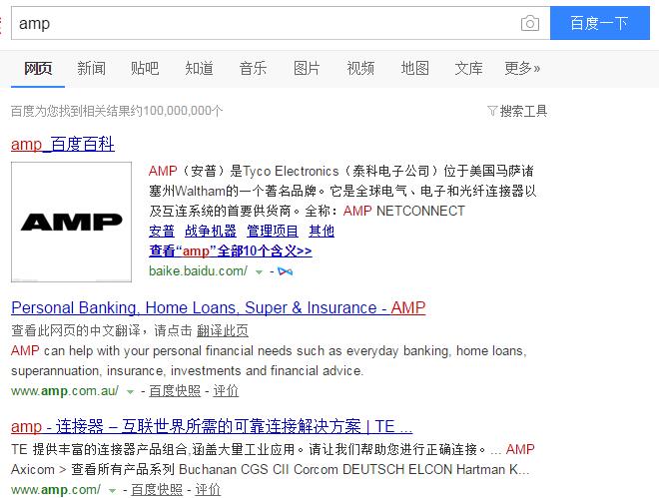
Task: Click the result count text 约100,000,000个
Action: [176, 111]
